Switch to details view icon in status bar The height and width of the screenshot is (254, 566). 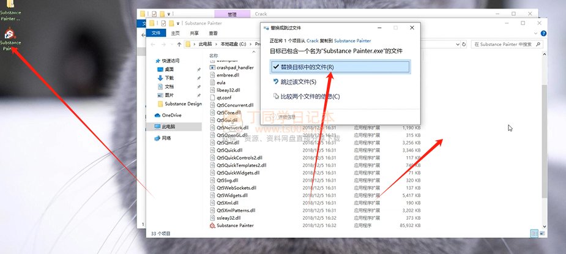534,234
